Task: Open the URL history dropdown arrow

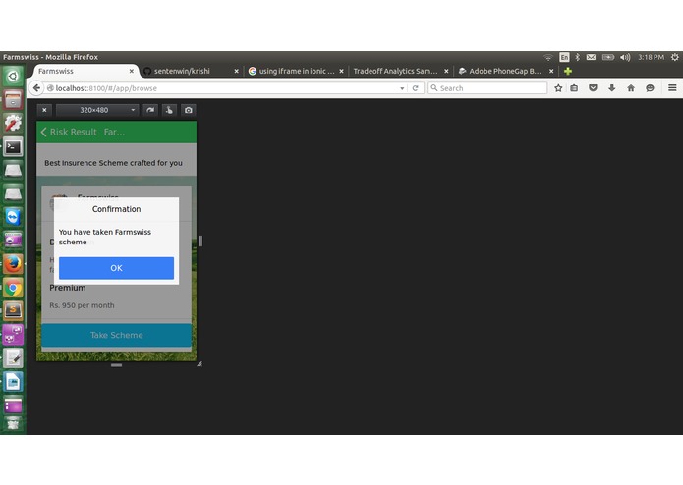Action: coord(402,88)
